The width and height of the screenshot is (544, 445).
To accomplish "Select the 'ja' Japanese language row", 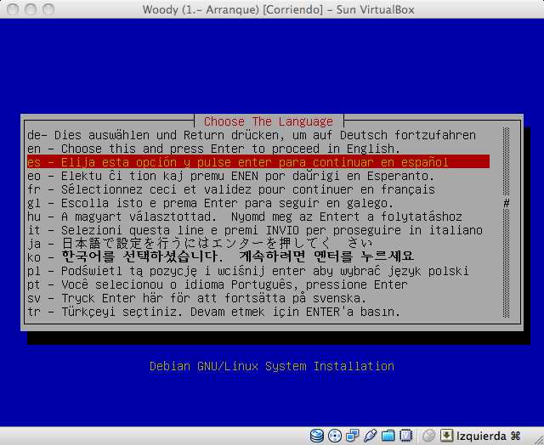I will [258, 243].
